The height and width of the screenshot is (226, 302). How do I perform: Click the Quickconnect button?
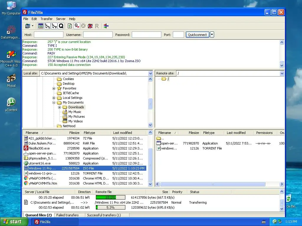pos(197,35)
